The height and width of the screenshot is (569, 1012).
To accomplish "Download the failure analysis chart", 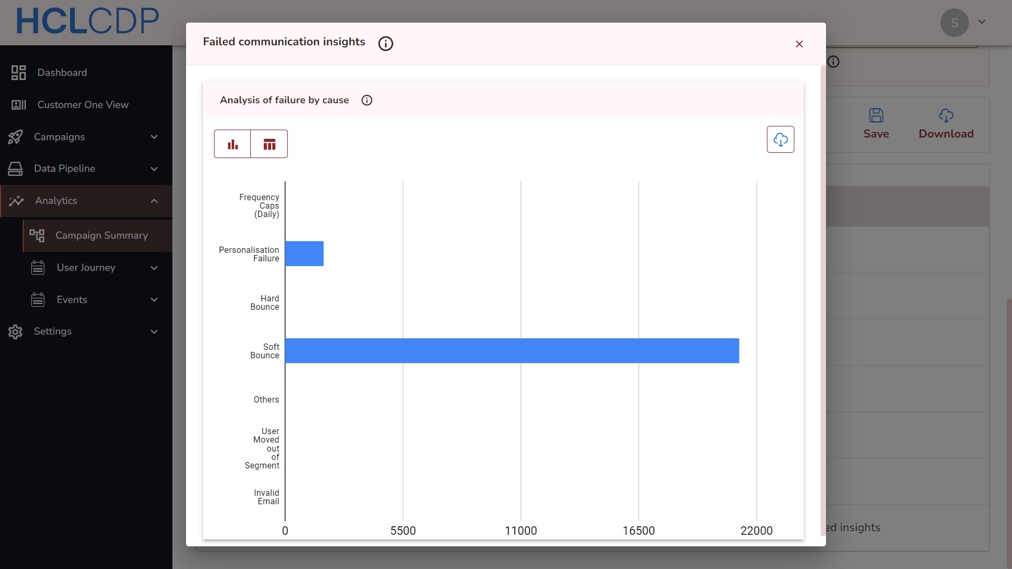I will point(780,140).
